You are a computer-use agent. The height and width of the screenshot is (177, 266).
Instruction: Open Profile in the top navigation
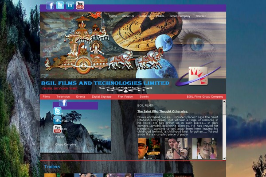pyautogui.click(x=160, y=16)
